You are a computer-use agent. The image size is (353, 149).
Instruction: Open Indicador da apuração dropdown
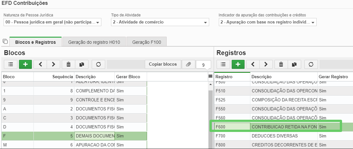point(268,22)
